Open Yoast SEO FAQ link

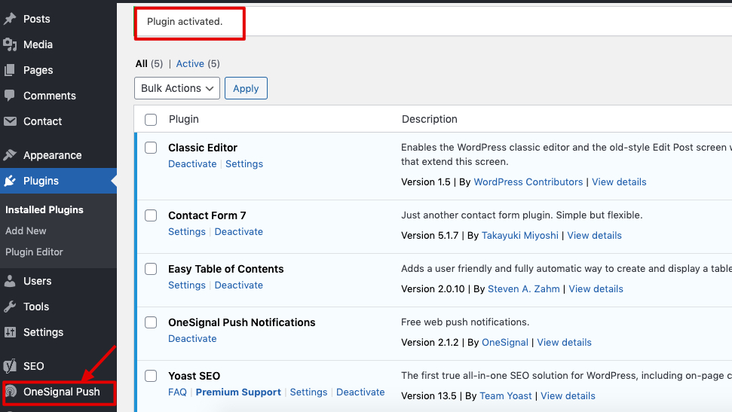pyautogui.click(x=177, y=392)
